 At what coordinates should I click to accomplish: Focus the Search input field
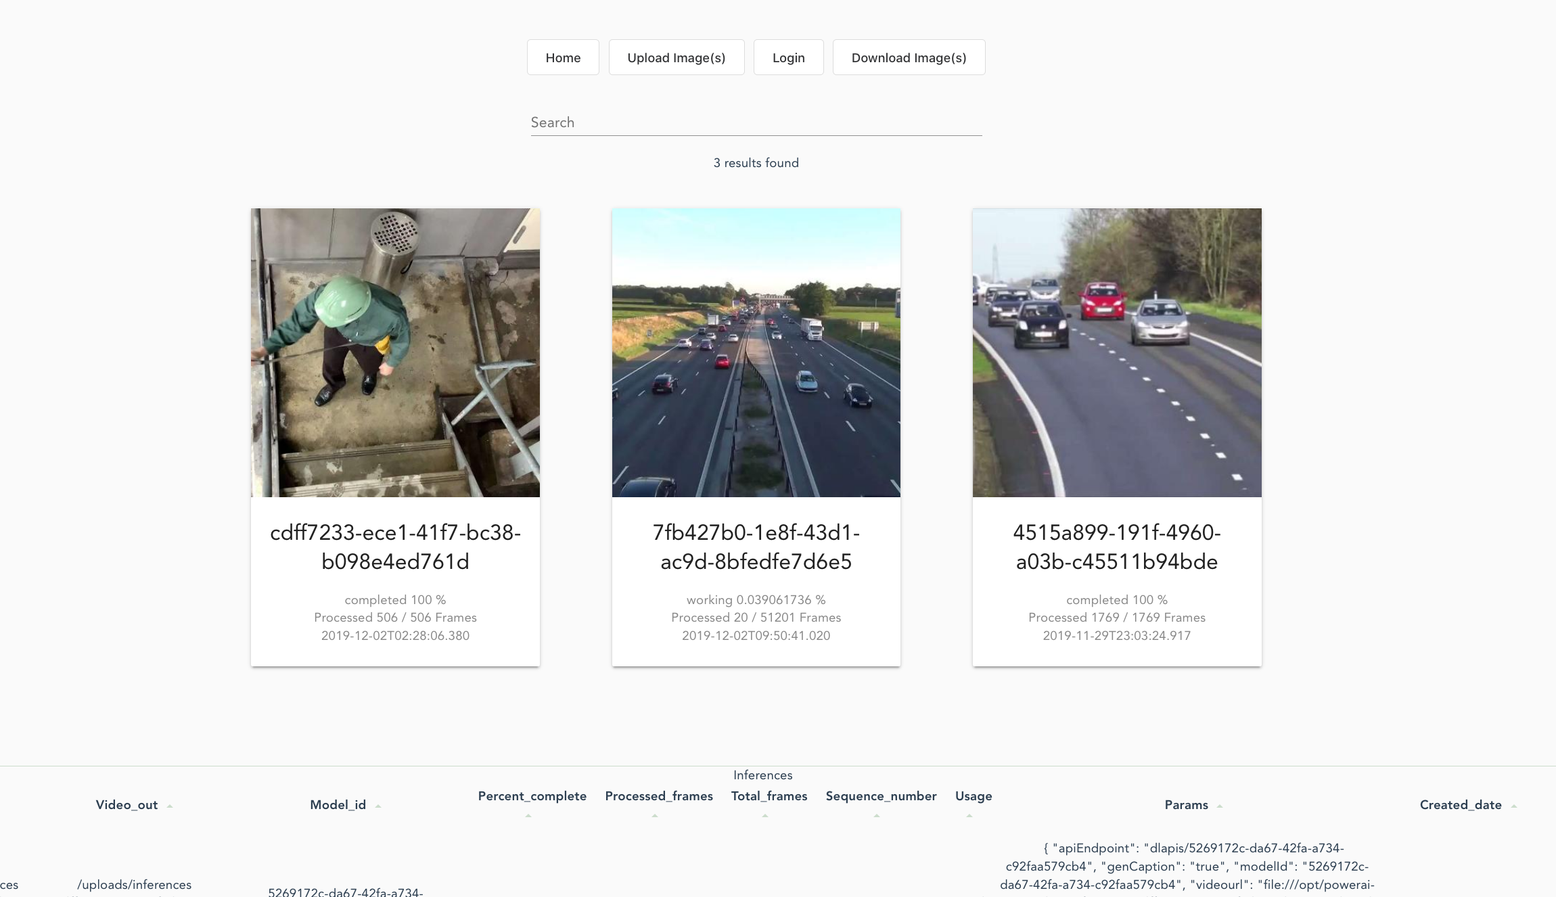tap(756, 122)
